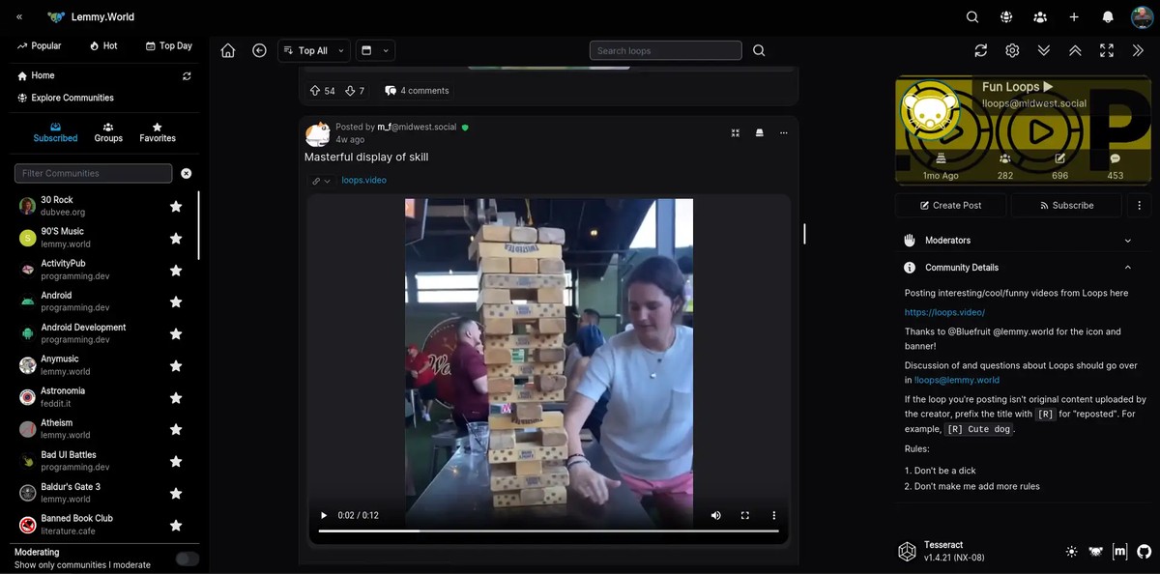The image size is (1160, 574).
Task: Select the Hot feed option
Action: tap(103, 45)
